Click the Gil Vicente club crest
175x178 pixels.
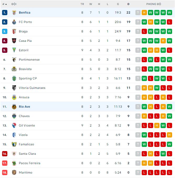[x=14, y=125]
